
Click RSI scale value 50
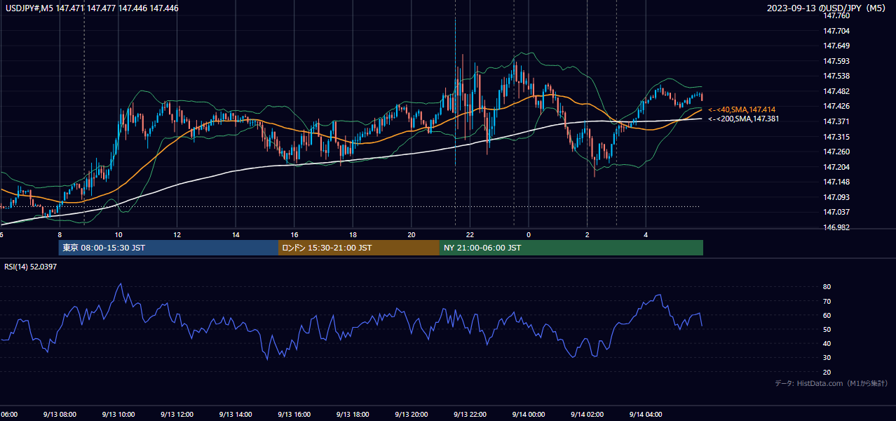(x=827, y=329)
